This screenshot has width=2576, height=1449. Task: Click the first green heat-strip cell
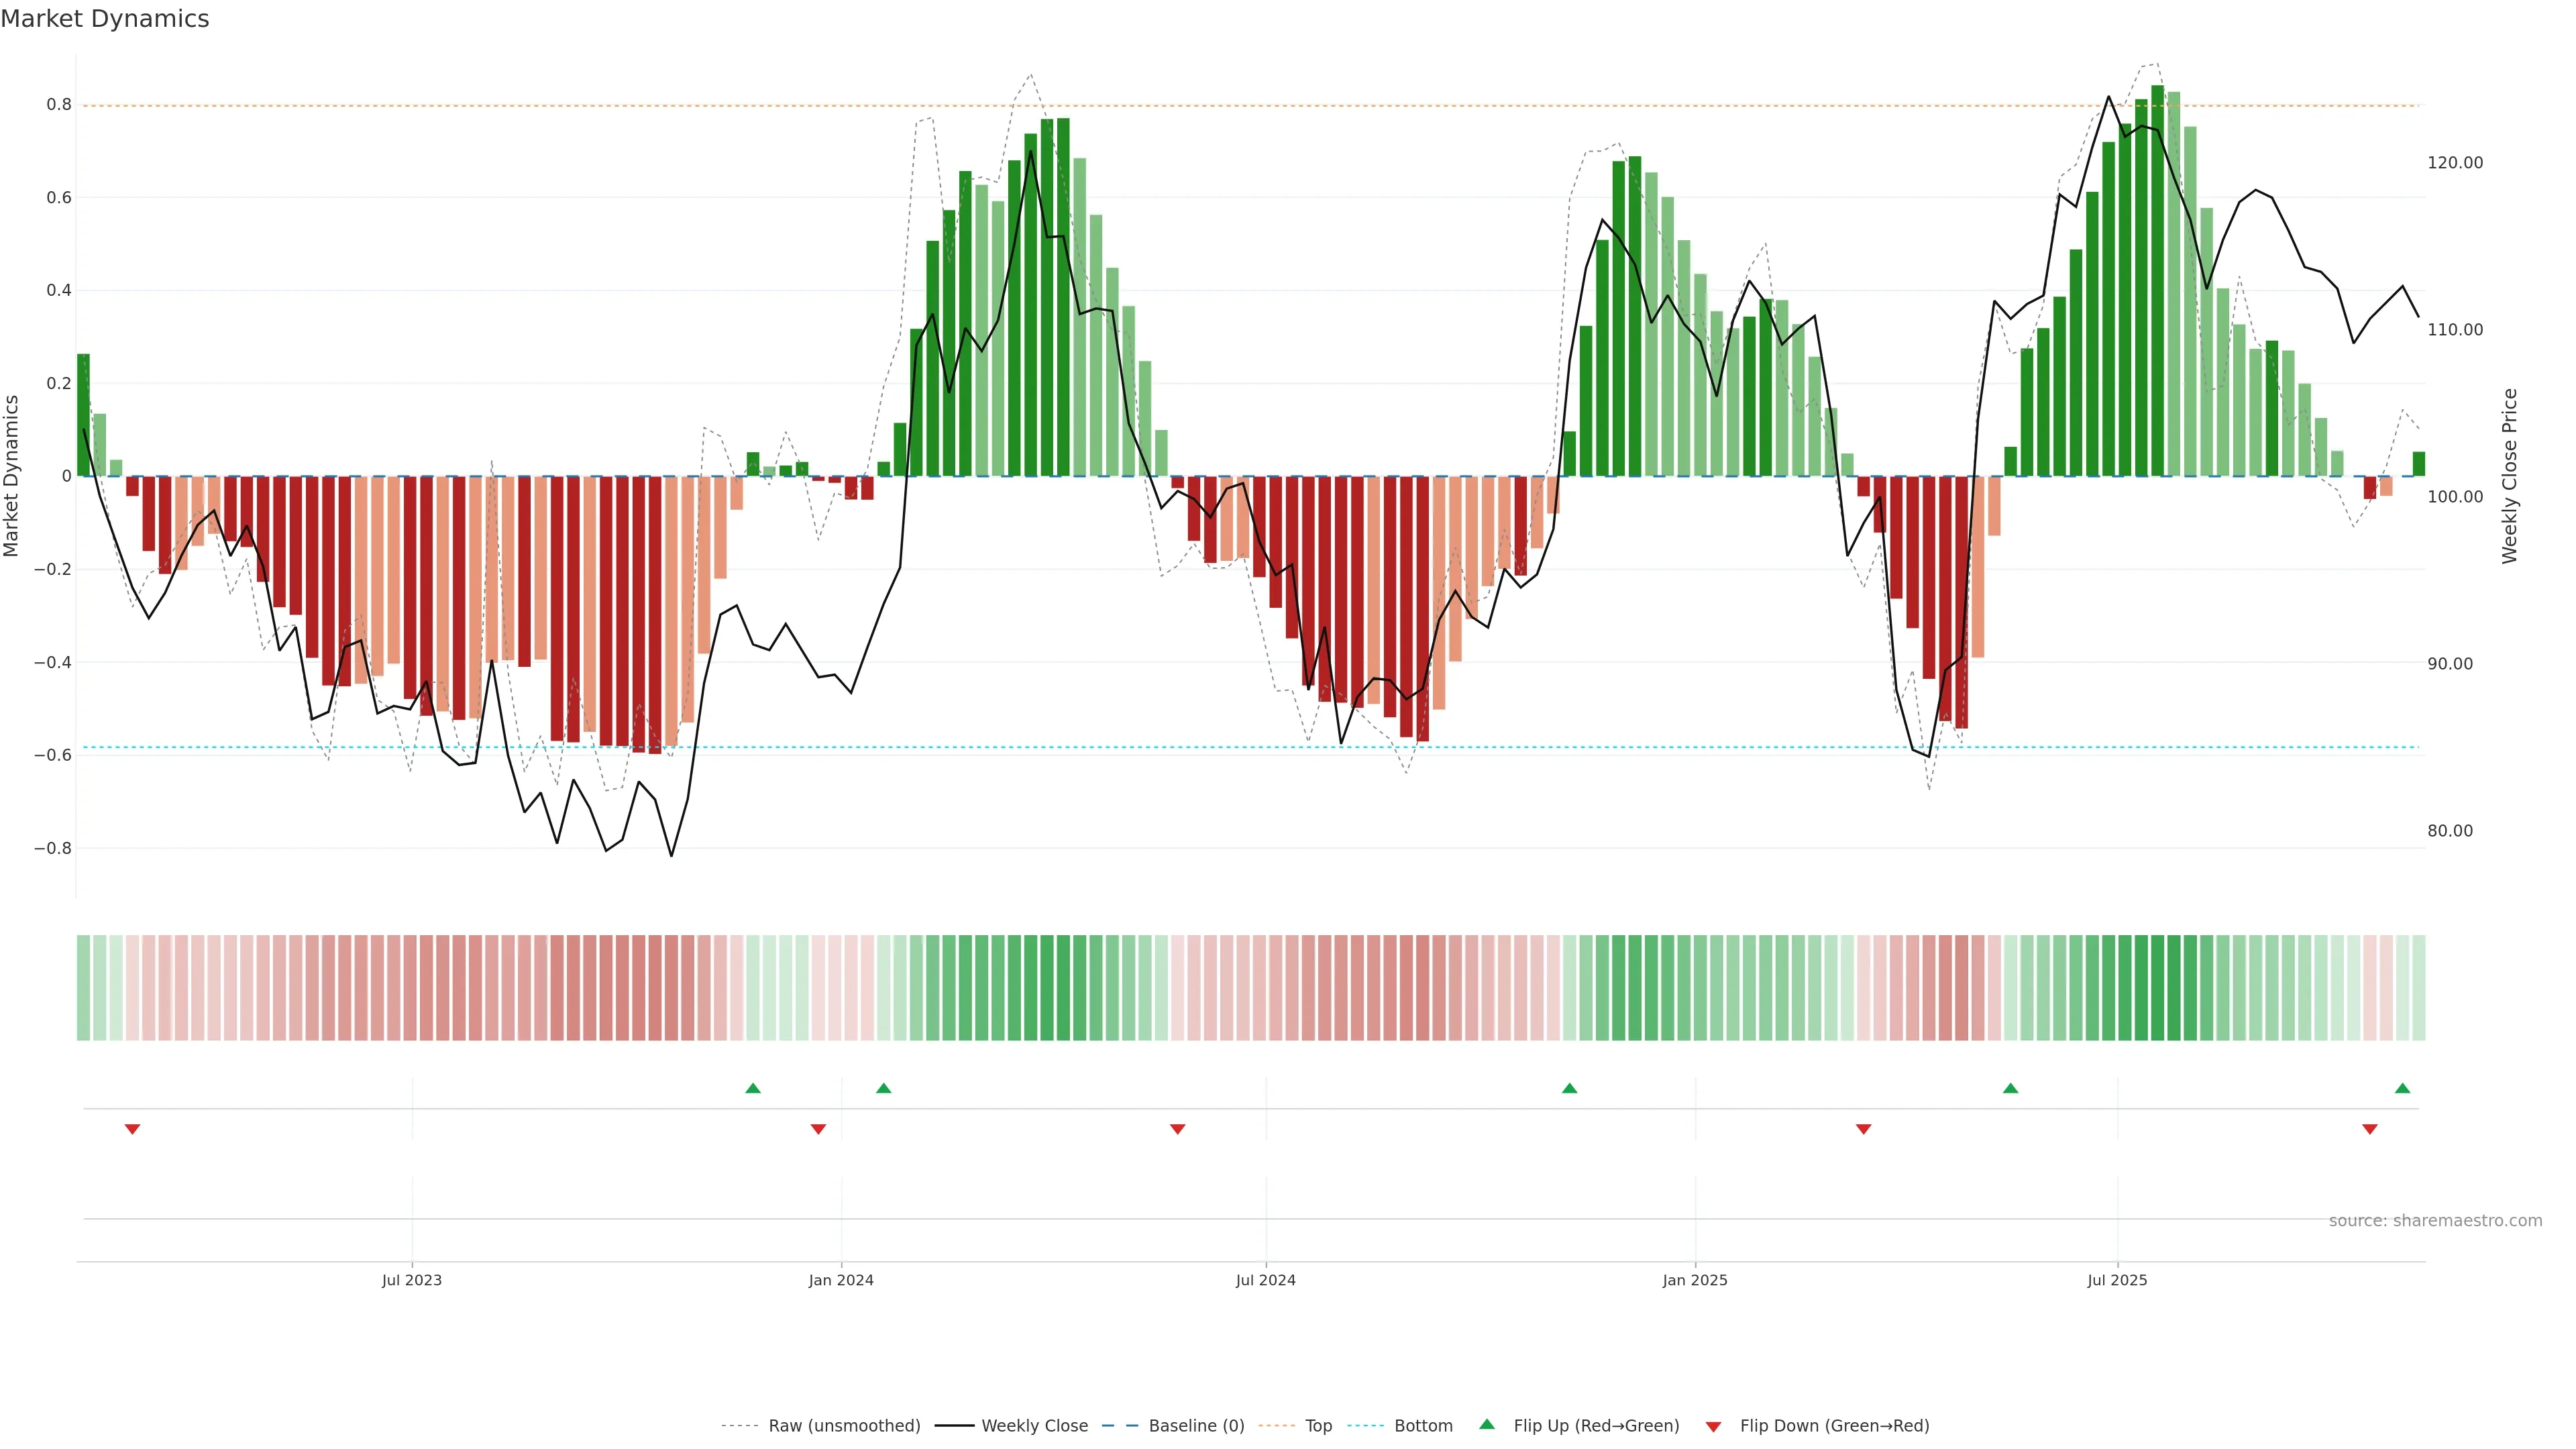[83, 988]
